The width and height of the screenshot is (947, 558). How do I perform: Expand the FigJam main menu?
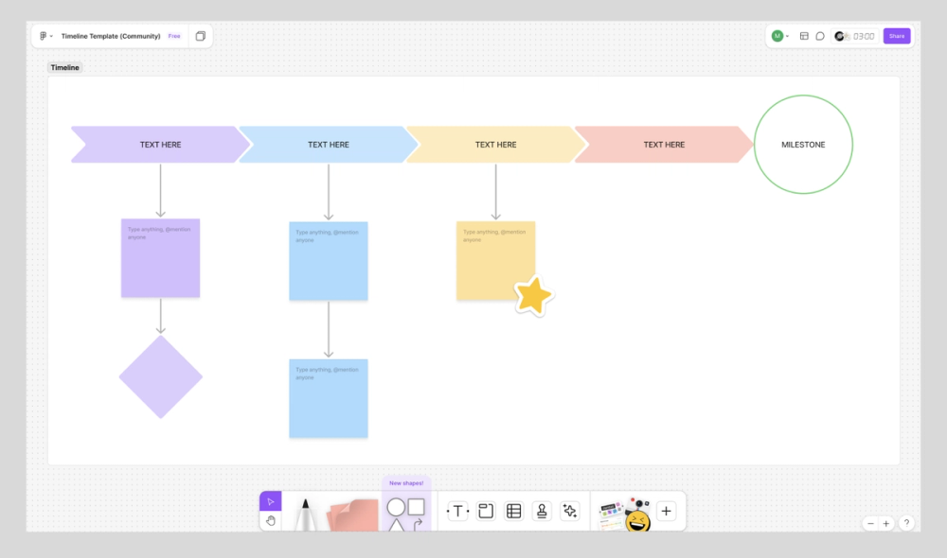coord(45,35)
